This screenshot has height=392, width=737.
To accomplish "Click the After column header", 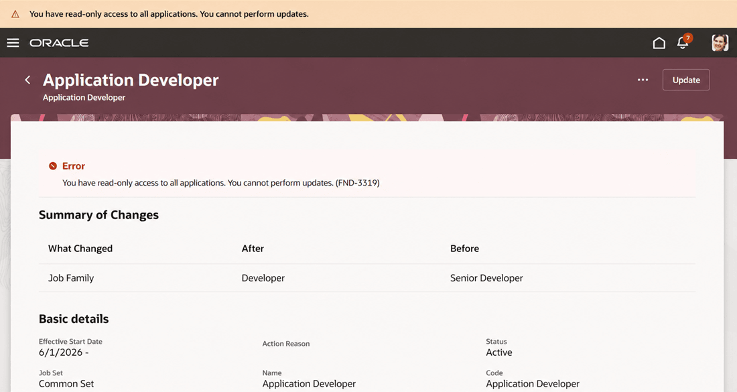I will point(253,249).
